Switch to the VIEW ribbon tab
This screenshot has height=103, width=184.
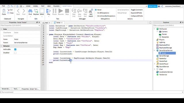tap(49, 6)
